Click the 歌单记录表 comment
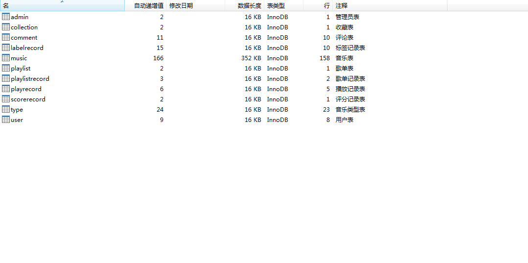This screenshot has height=263, width=528. tap(350, 78)
